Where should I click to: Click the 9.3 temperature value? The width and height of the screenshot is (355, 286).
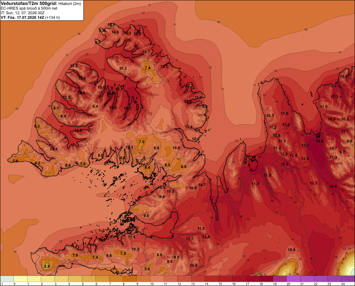pos(102,31)
